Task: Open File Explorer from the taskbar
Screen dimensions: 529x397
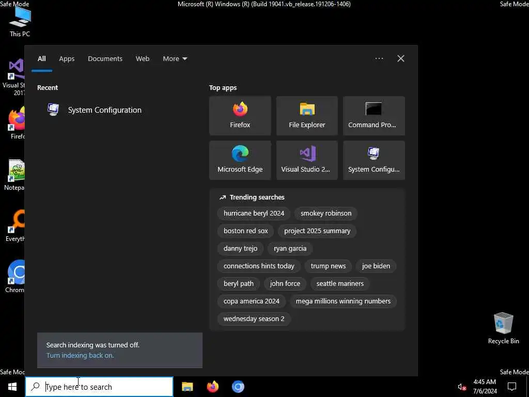Action: tap(187, 387)
